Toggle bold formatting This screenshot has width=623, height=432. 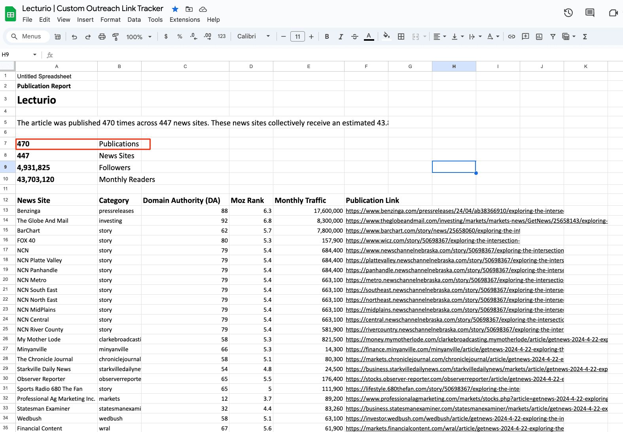click(x=327, y=36)
